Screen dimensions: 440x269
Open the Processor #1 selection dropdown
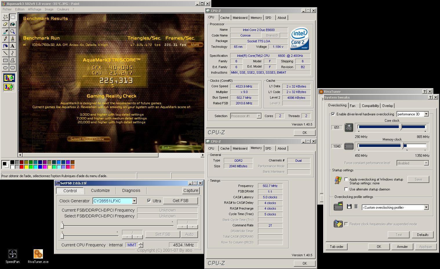tap(259, 116)
